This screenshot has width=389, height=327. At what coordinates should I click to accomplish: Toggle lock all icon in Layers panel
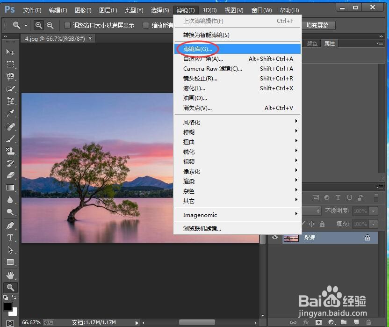[322, 224]
